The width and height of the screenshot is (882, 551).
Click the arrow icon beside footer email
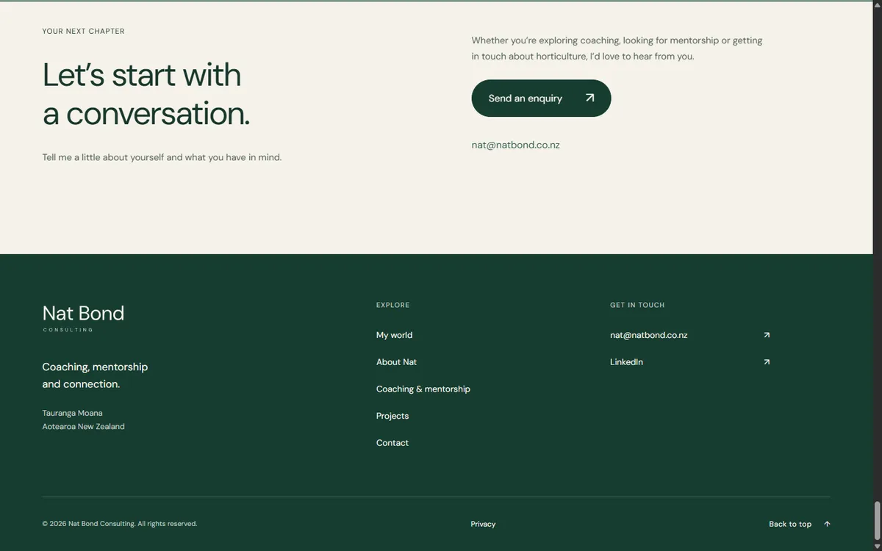click(767, 335)
